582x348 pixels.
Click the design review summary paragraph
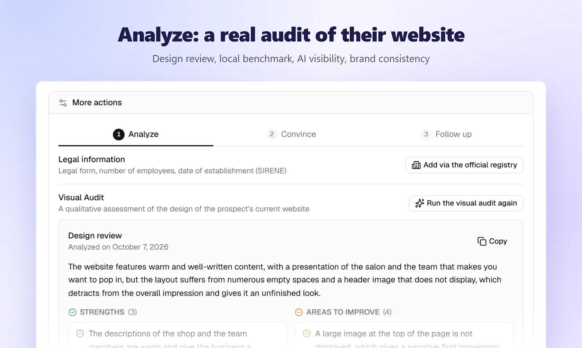click(x=285, y=280)
